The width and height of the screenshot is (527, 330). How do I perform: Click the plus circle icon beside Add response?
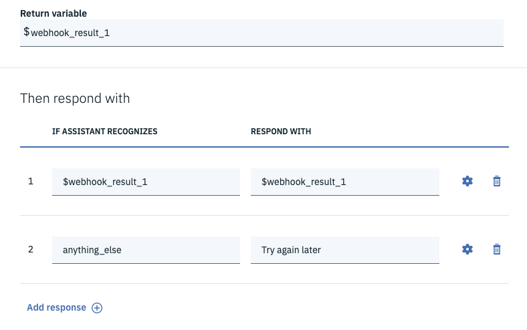pyautogui.click(x=97, y=308)
